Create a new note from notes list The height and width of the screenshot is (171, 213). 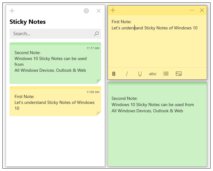pyautogui.click(x=12, y=11)
